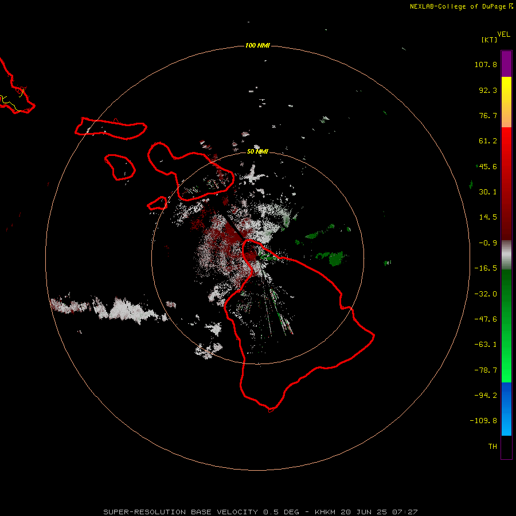The image size is (516, 516).
Task: Click the 107.8 legend value
Action: (x=486, y=64)
